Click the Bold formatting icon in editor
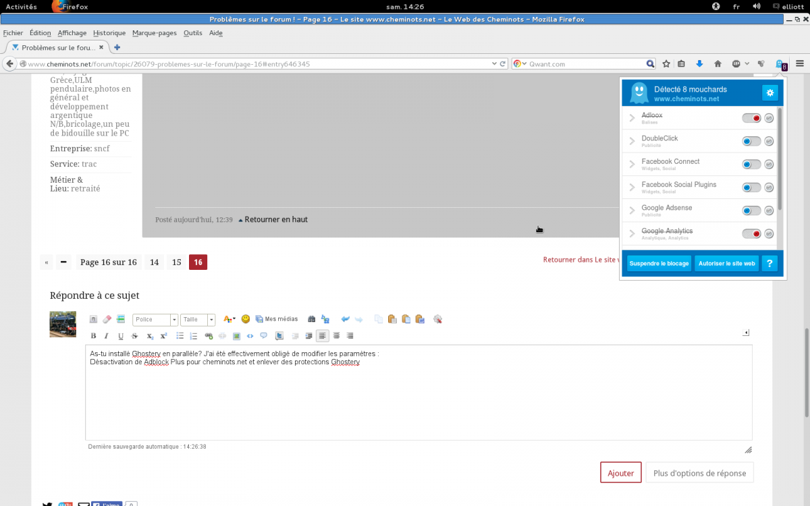 (x=93, y=336)
